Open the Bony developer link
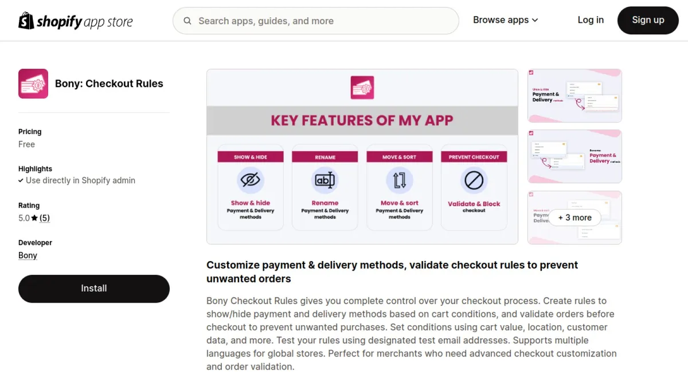688x372 pixels. (x=28, y=255)
